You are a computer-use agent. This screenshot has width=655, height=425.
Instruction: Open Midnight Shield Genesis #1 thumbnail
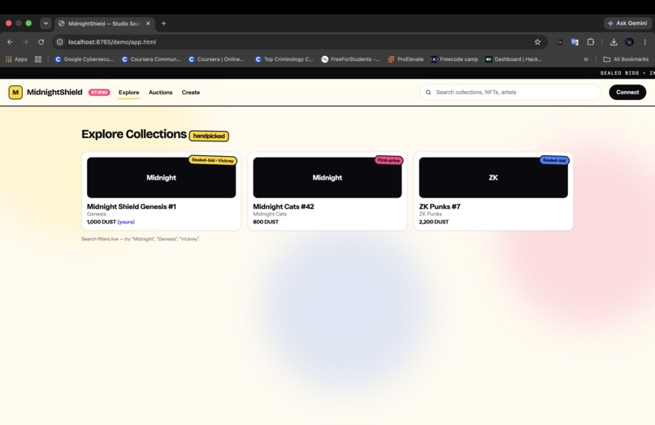[x=161, y=178]
